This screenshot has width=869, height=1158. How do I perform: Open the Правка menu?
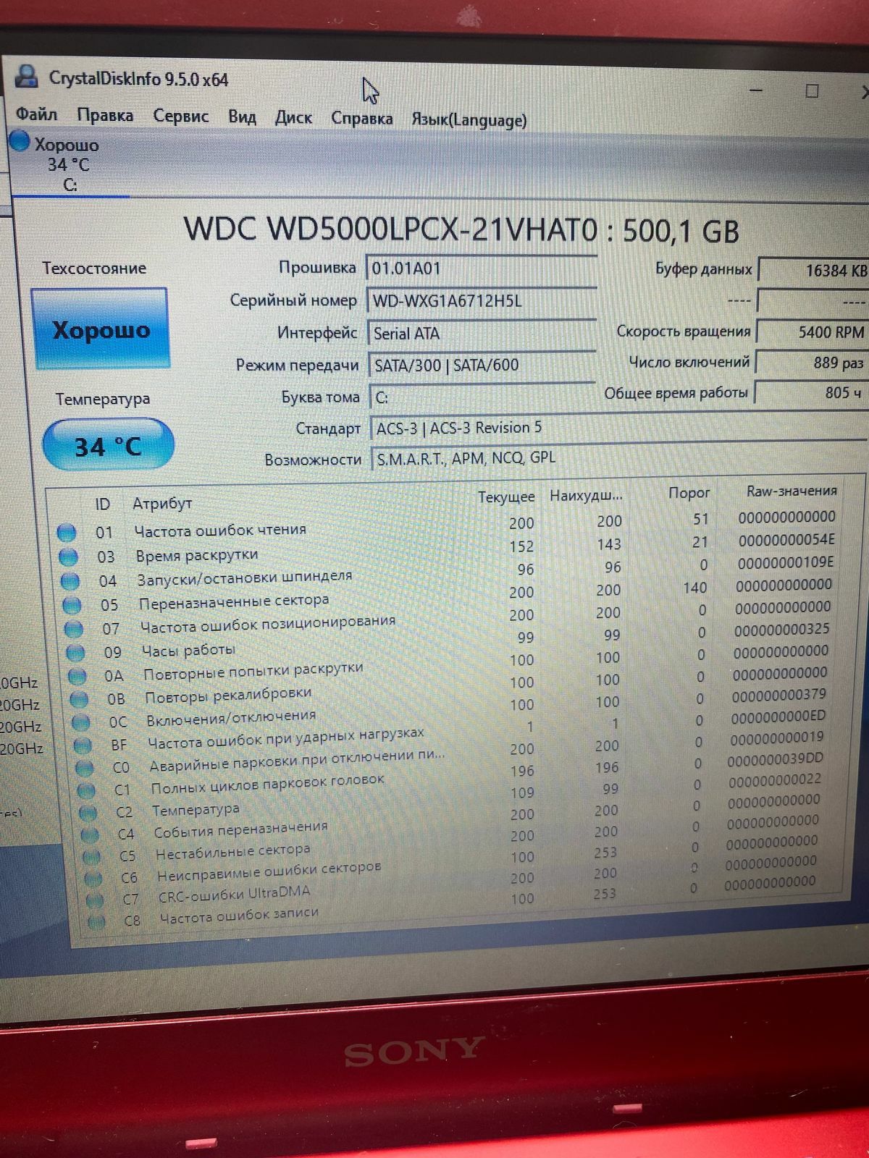click(x=105, y=116)
